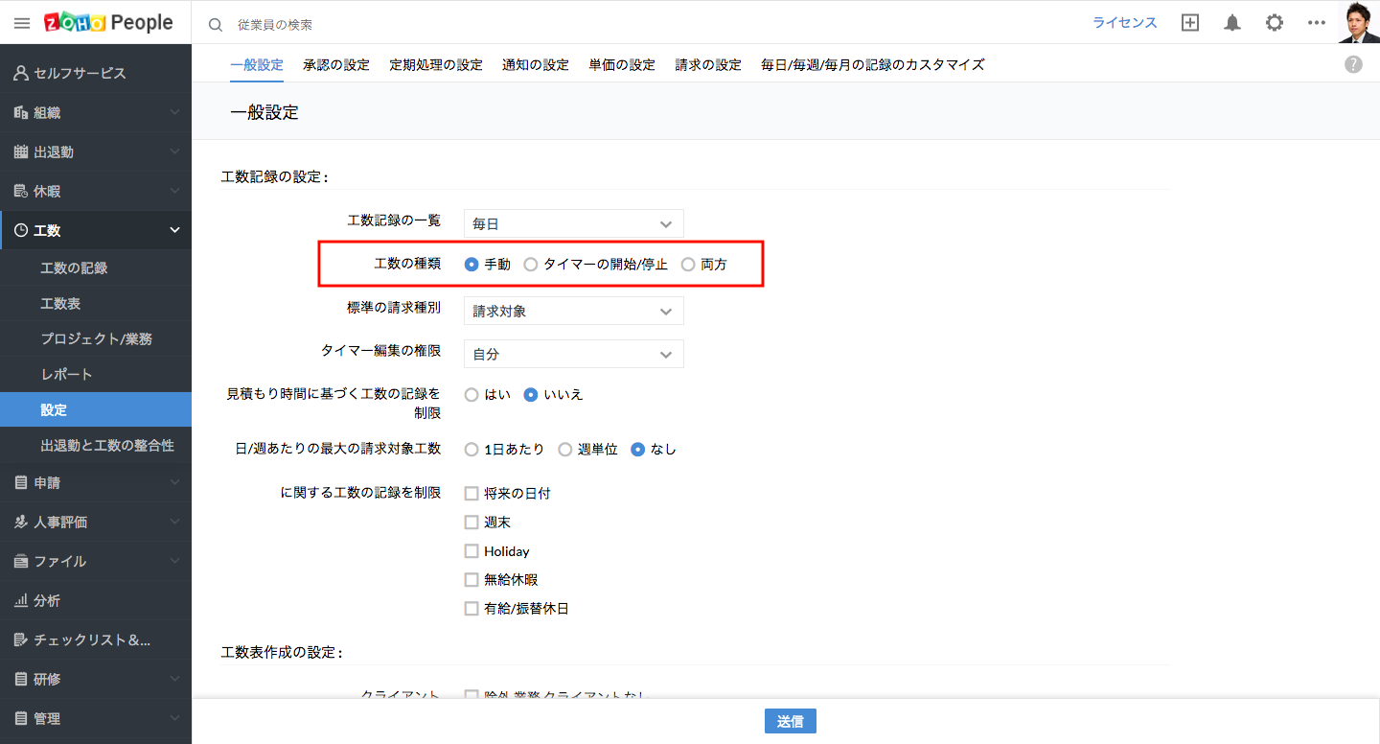
Task: Click the help question mark icon
Action: [1353, 64]
